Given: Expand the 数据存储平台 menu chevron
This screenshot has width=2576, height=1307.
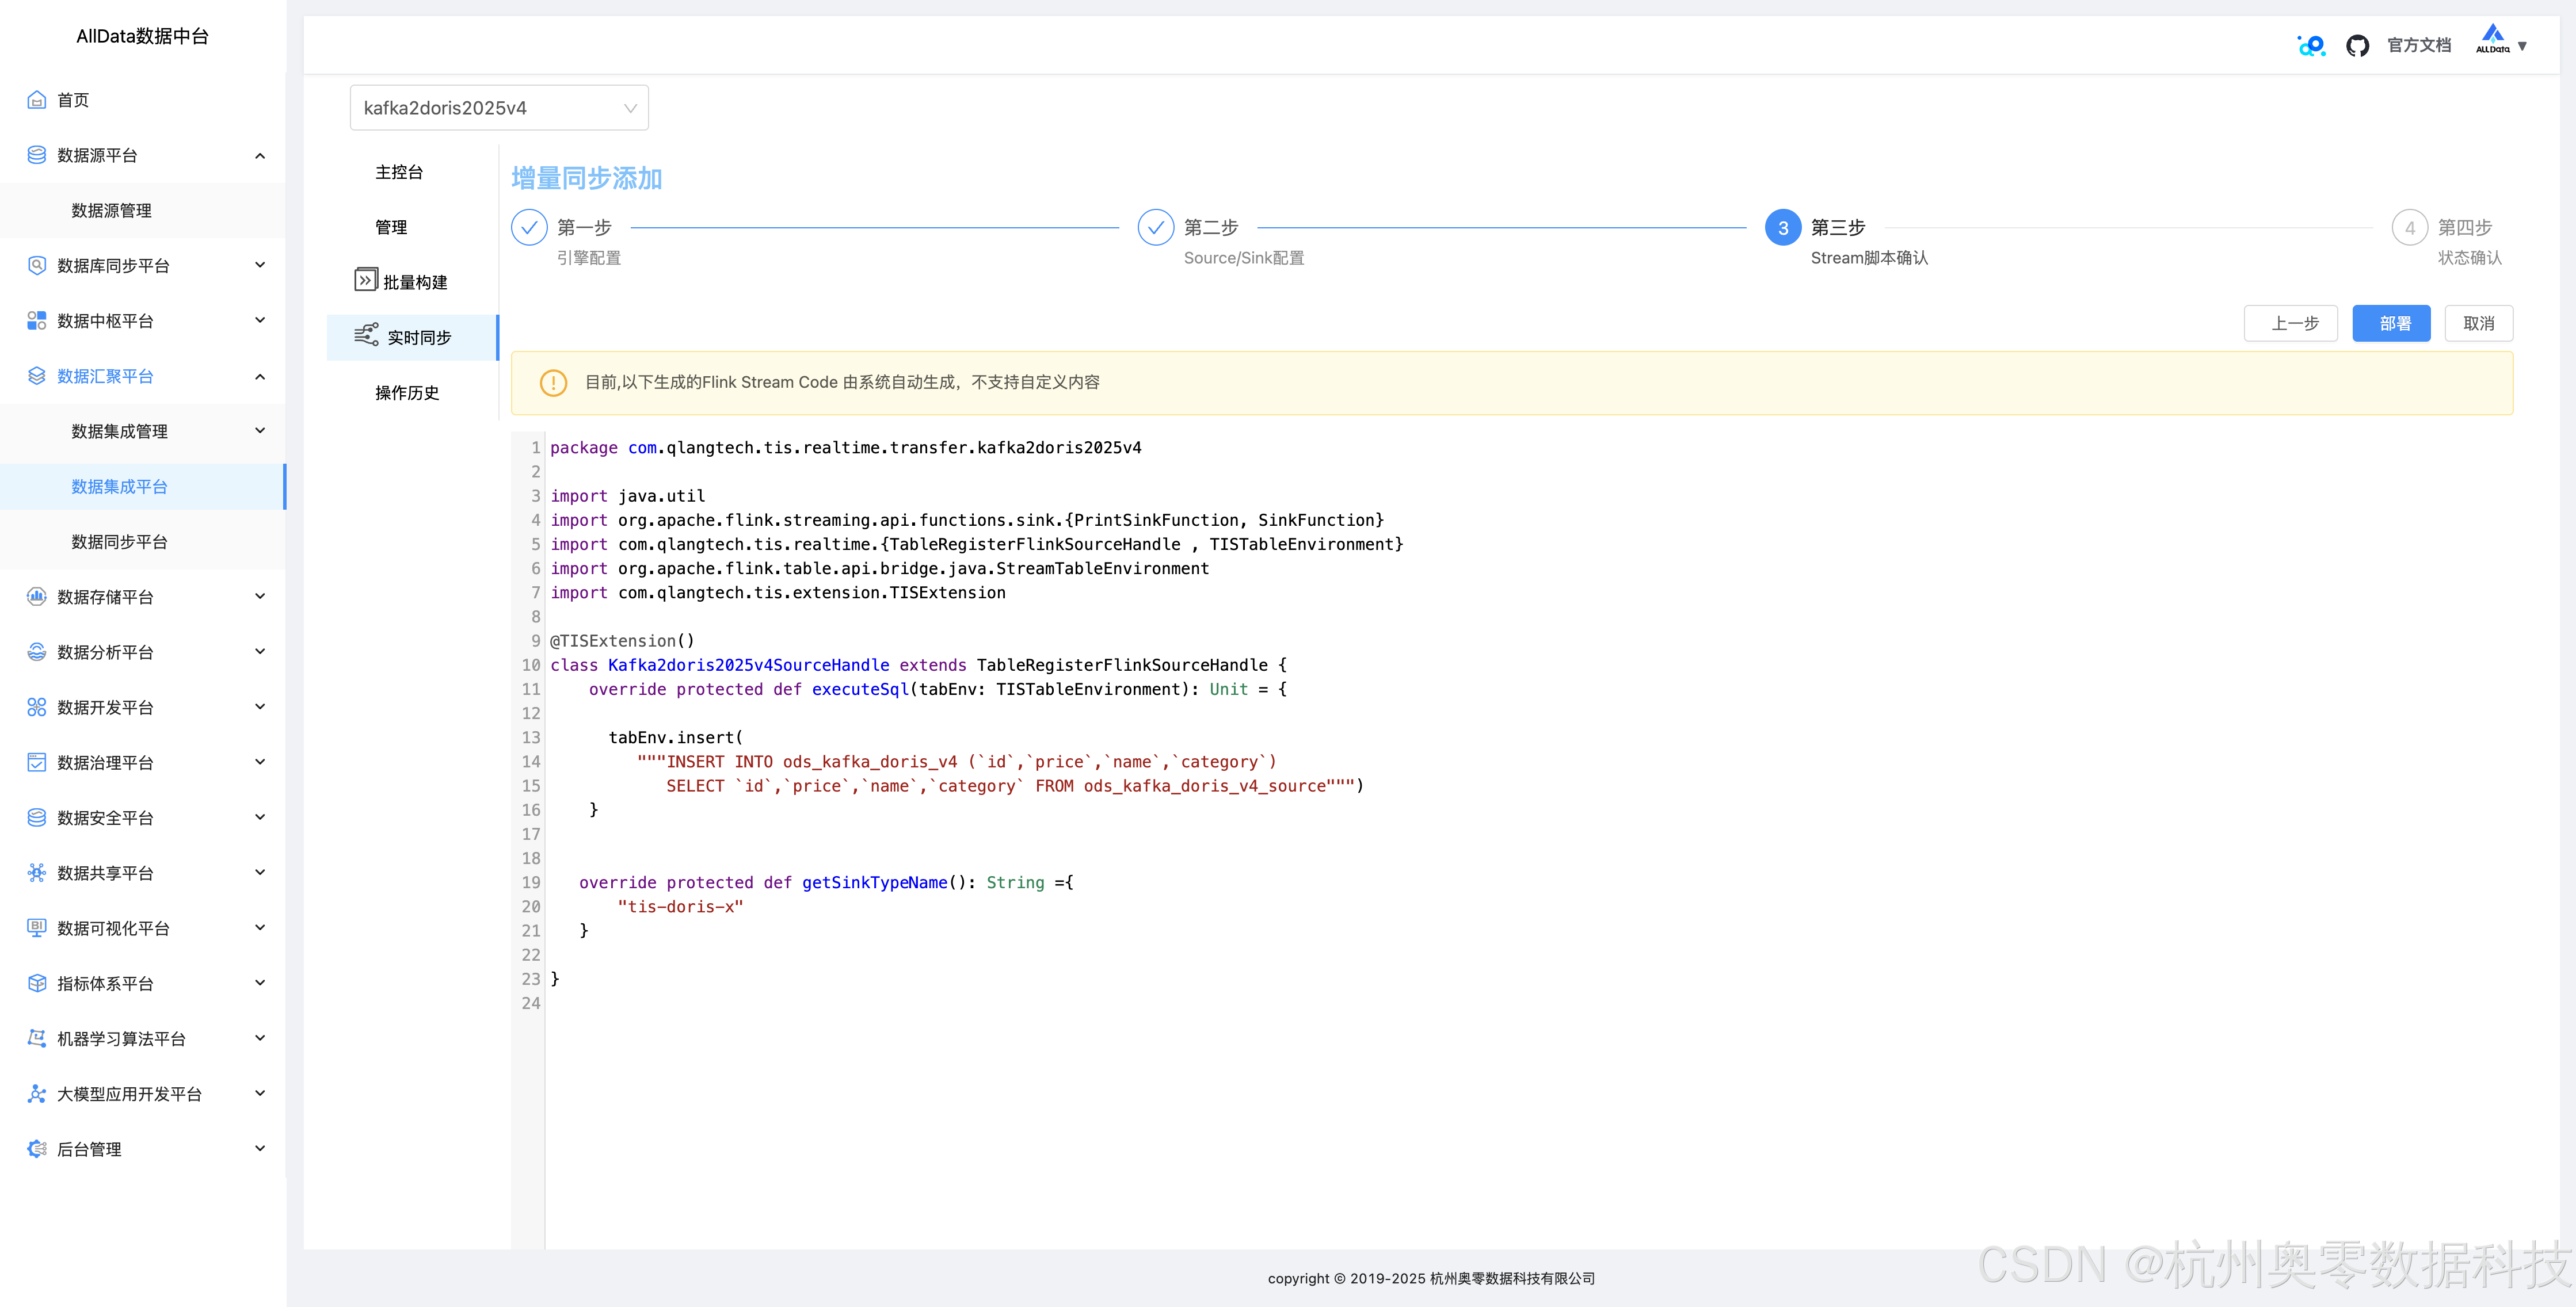Looking at the screenshot, I should (260, 597).
